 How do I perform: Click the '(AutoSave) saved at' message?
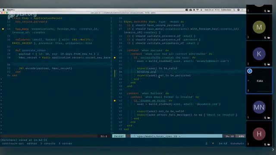pos(24,140)
